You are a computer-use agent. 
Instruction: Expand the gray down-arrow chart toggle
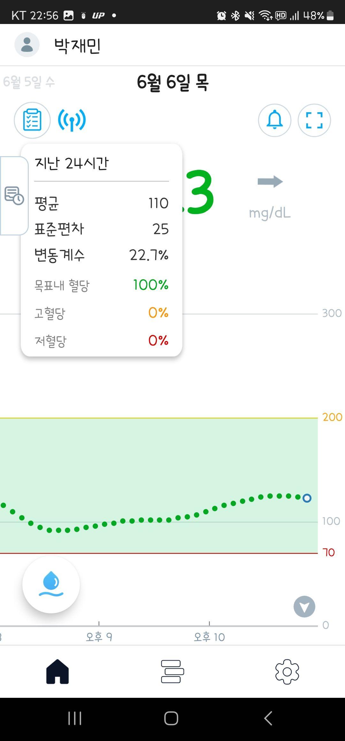pos(304,607)
